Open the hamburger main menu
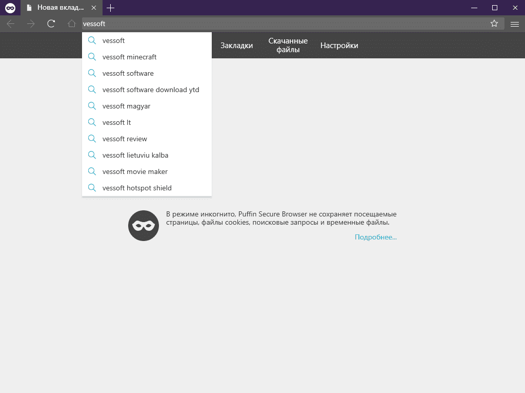The image size is (525, 393). [x=515, y=24]
